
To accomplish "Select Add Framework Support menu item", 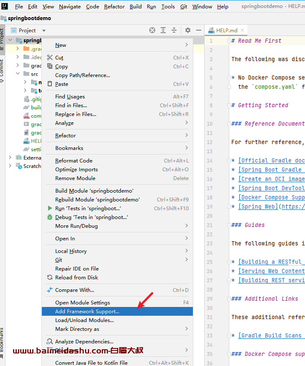I will [117, 312].
